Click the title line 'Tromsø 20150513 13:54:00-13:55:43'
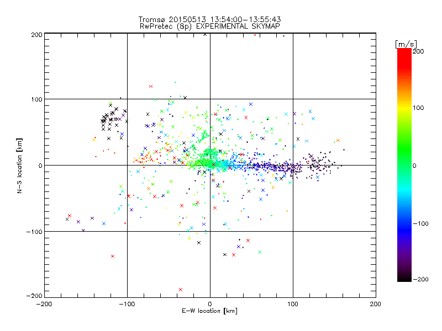The width and height of the screenshot is (442, 331). pyautogui.click(x=209, y=19)
